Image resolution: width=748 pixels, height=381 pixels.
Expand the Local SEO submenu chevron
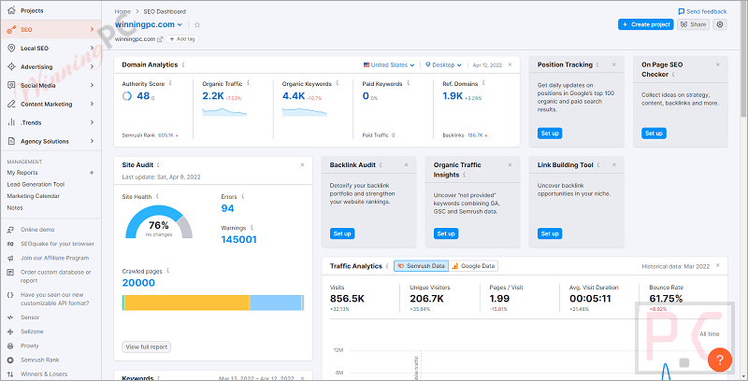coord(92,49)
